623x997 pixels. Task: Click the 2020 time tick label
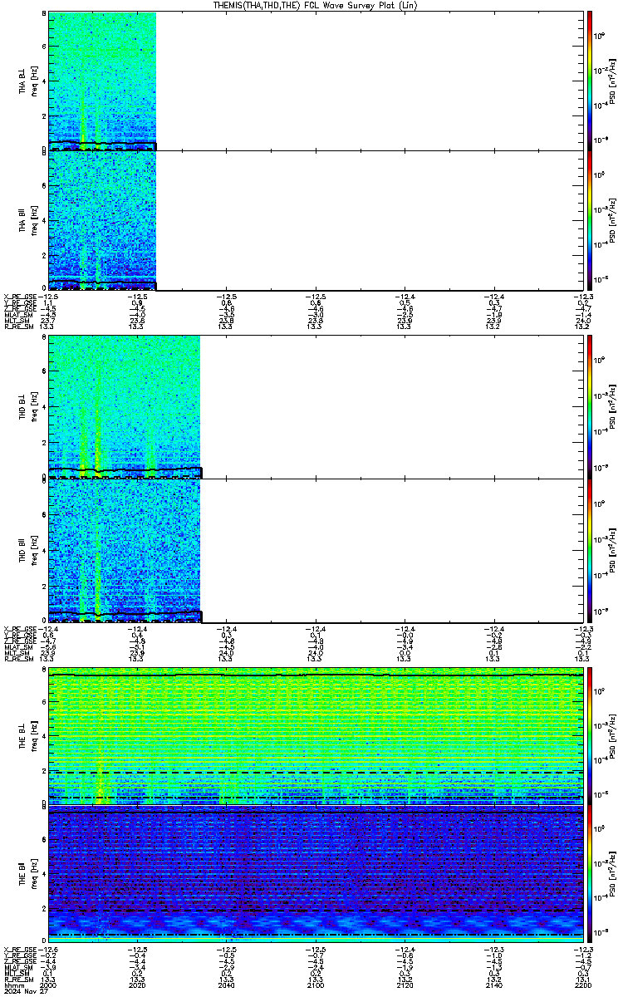click(138, 986)
